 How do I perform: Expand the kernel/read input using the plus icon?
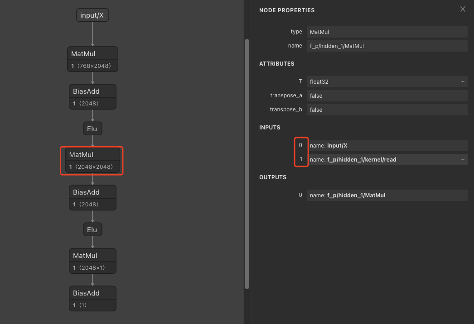(463, 159)
